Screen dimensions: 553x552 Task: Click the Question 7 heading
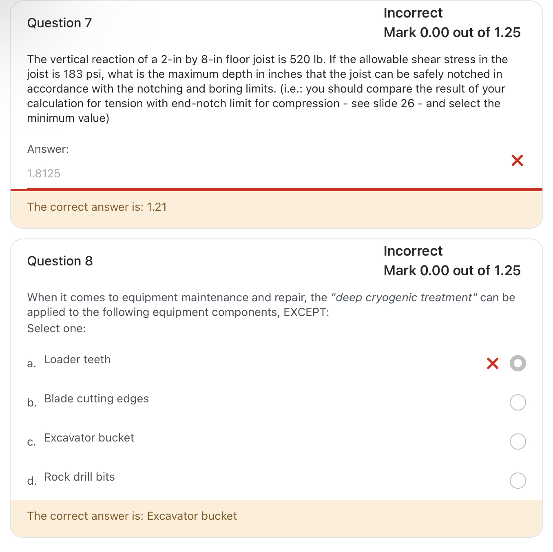[59, 23]
